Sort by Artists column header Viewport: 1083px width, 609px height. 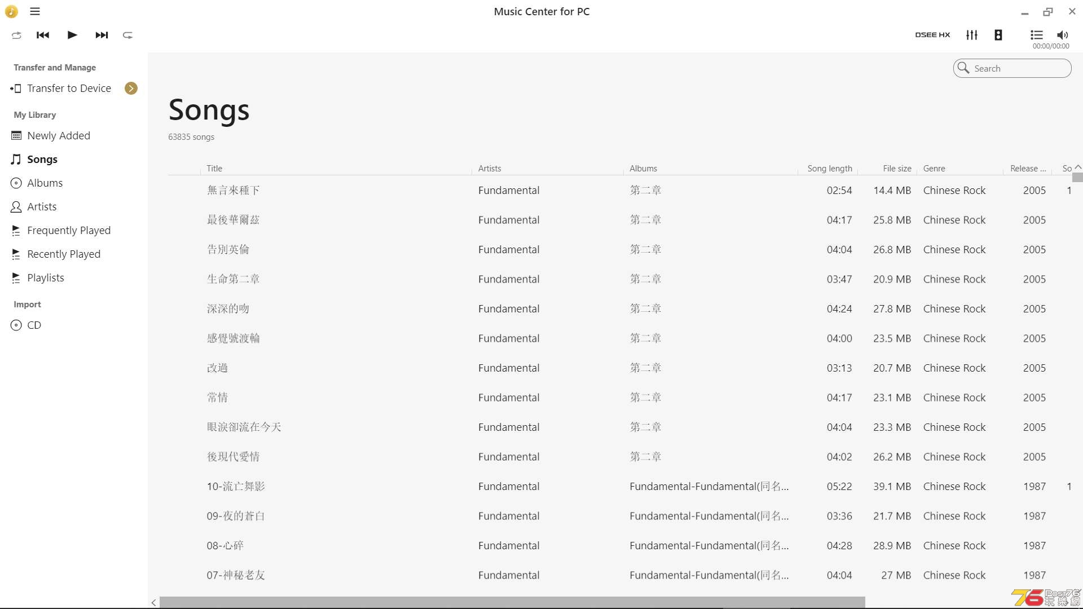490,169
